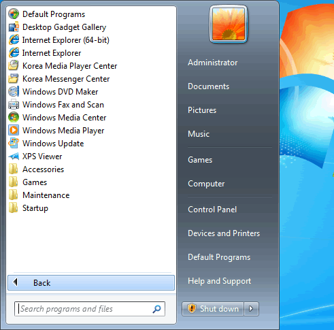Click the user account flower picture

pyautogui.click(x=229, y=24)
